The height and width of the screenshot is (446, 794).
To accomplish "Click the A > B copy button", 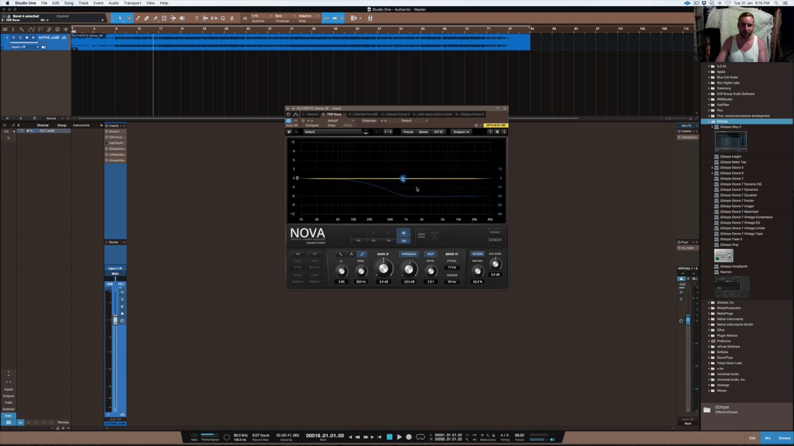I will [x=388, y=132].
